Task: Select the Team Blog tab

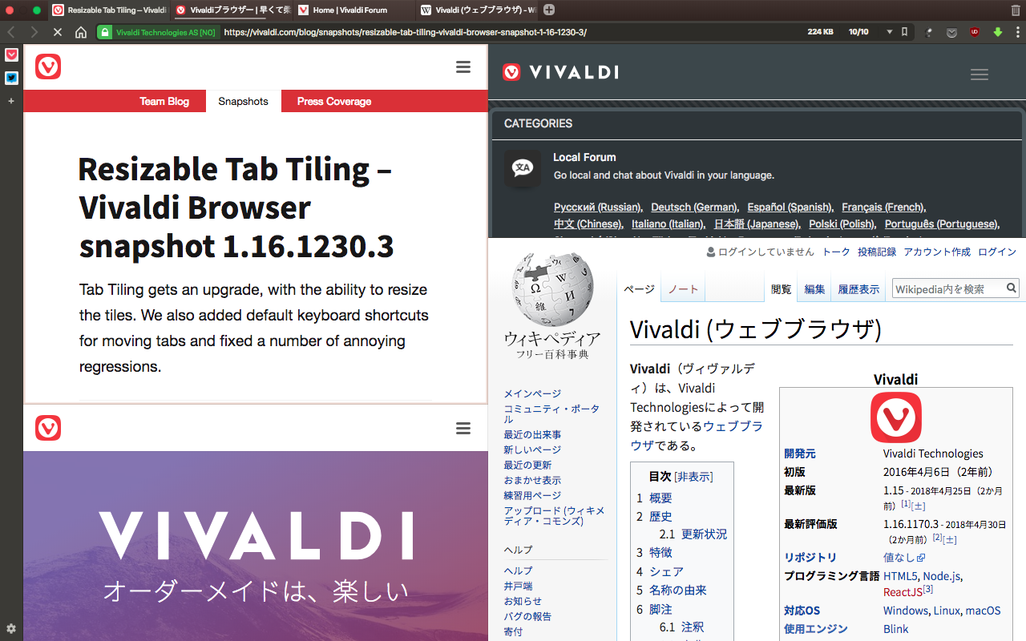Action: pos(164,101)
